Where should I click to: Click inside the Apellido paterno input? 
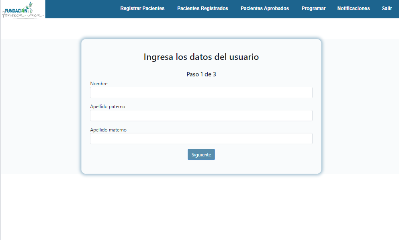(201, 116)
